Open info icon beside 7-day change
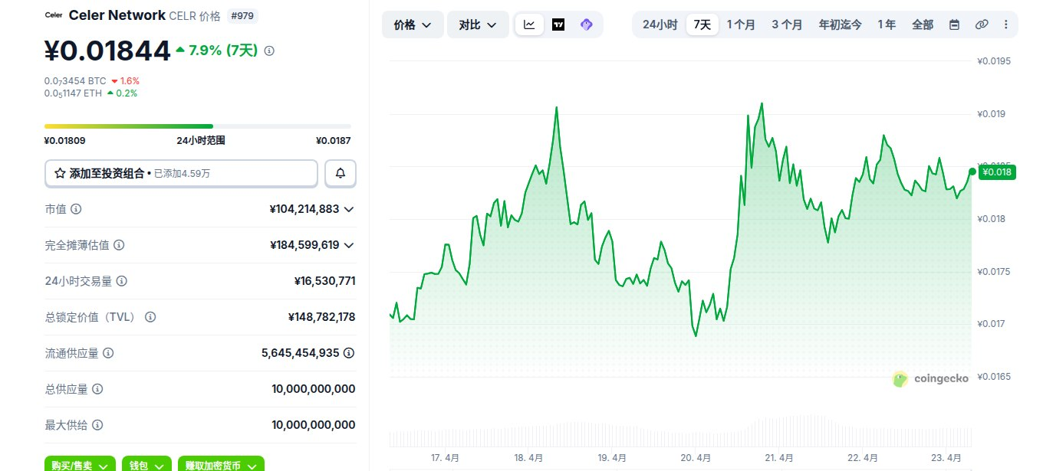 pyautogui.click(x=269, y=51)
